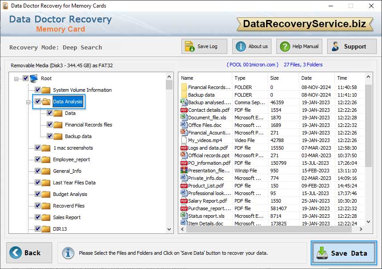
Task: Toggle Financial Records files checkbox in tree
Action: pos(49,124)
